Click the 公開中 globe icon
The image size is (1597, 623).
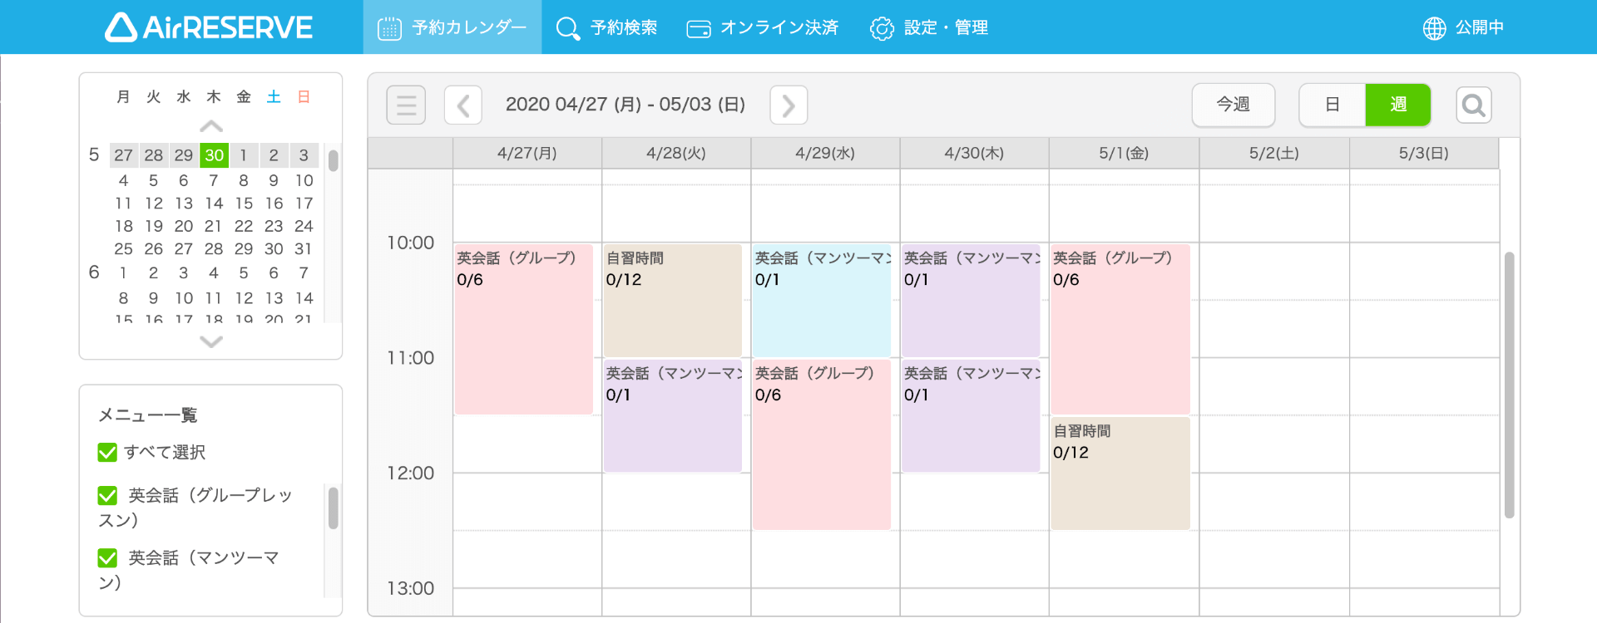click(x=1433, y=27)
